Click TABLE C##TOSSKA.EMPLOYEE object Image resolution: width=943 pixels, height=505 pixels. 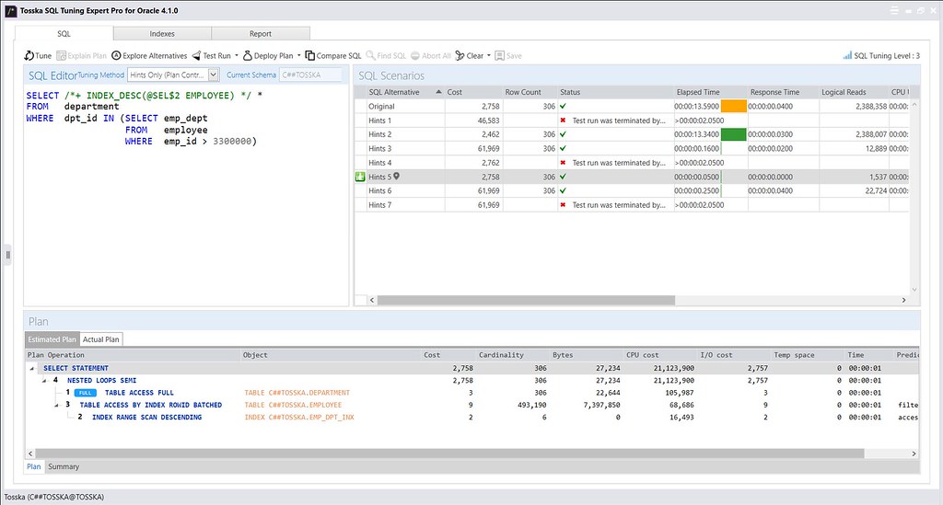293,406
